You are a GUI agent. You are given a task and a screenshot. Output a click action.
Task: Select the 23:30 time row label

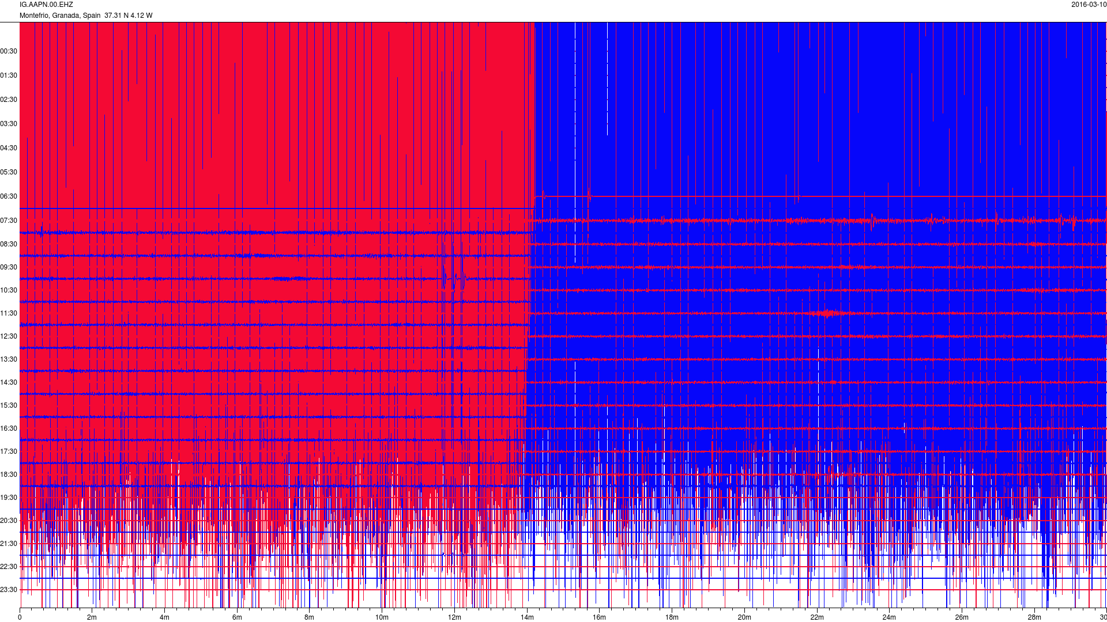click(x=9, y=590)
